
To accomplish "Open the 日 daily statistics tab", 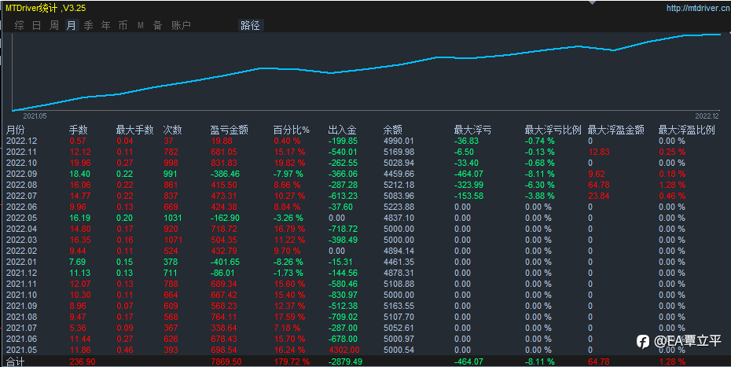I will click(x=36, y=25).
